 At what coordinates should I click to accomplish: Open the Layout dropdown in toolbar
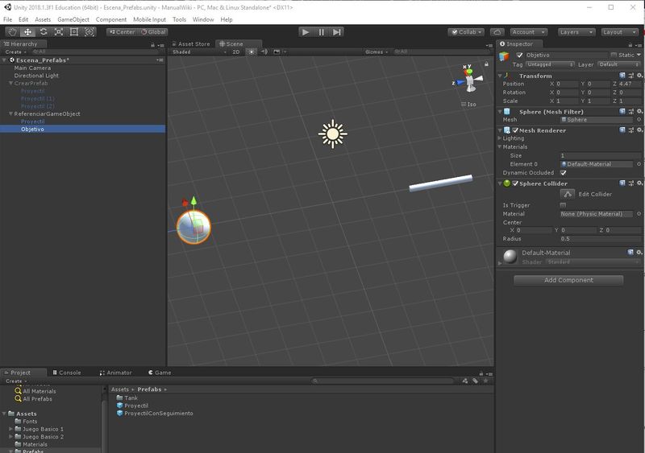click(619, 32)
